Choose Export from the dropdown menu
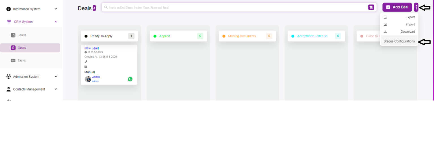Viewport: 434px width, 146px height. [x=399, y=17]
